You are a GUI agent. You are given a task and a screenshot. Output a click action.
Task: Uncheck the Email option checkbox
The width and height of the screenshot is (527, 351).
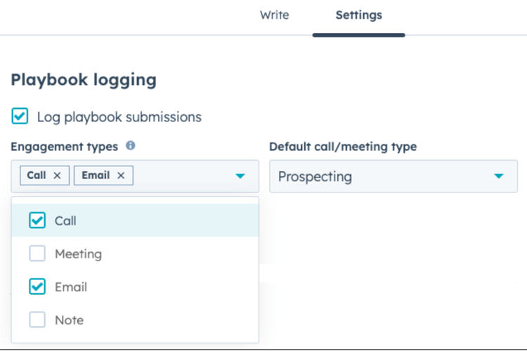click(x=37, y=286)
